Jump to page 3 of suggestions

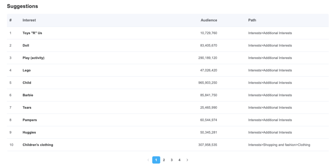tap(171, 160)
